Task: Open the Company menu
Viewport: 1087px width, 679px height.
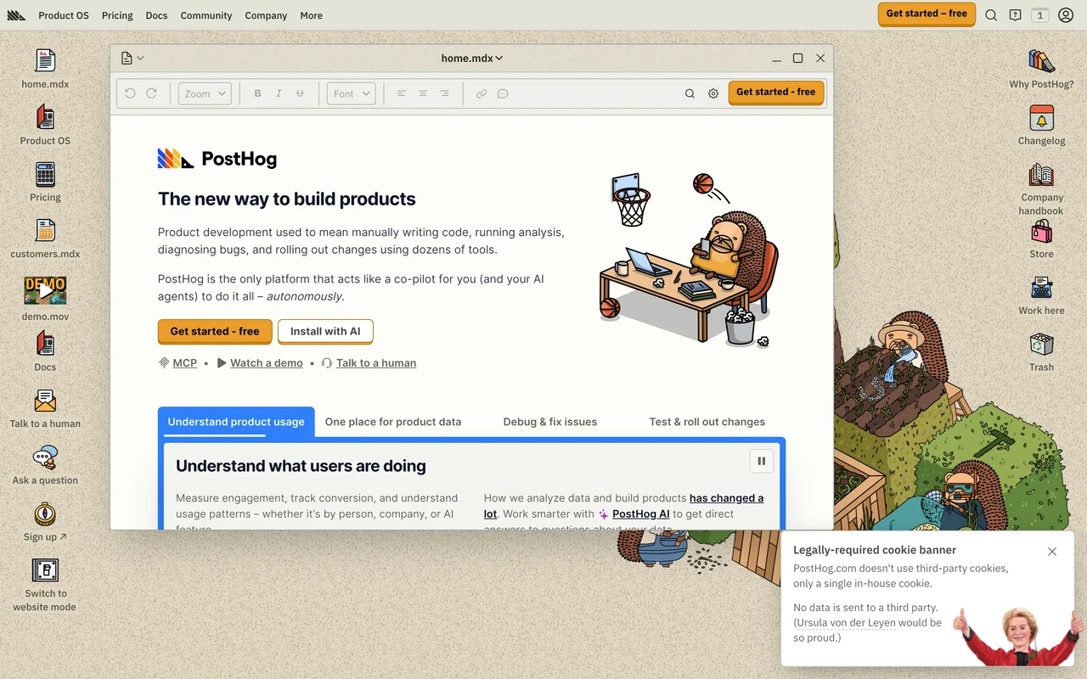Action: pyautogui.click(x=266, y=15)
